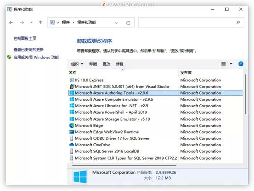Click the large Windows logo in details pane

80,177
